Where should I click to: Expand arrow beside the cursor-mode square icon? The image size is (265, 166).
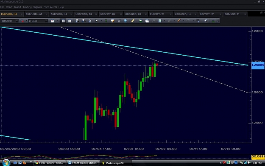101,21
